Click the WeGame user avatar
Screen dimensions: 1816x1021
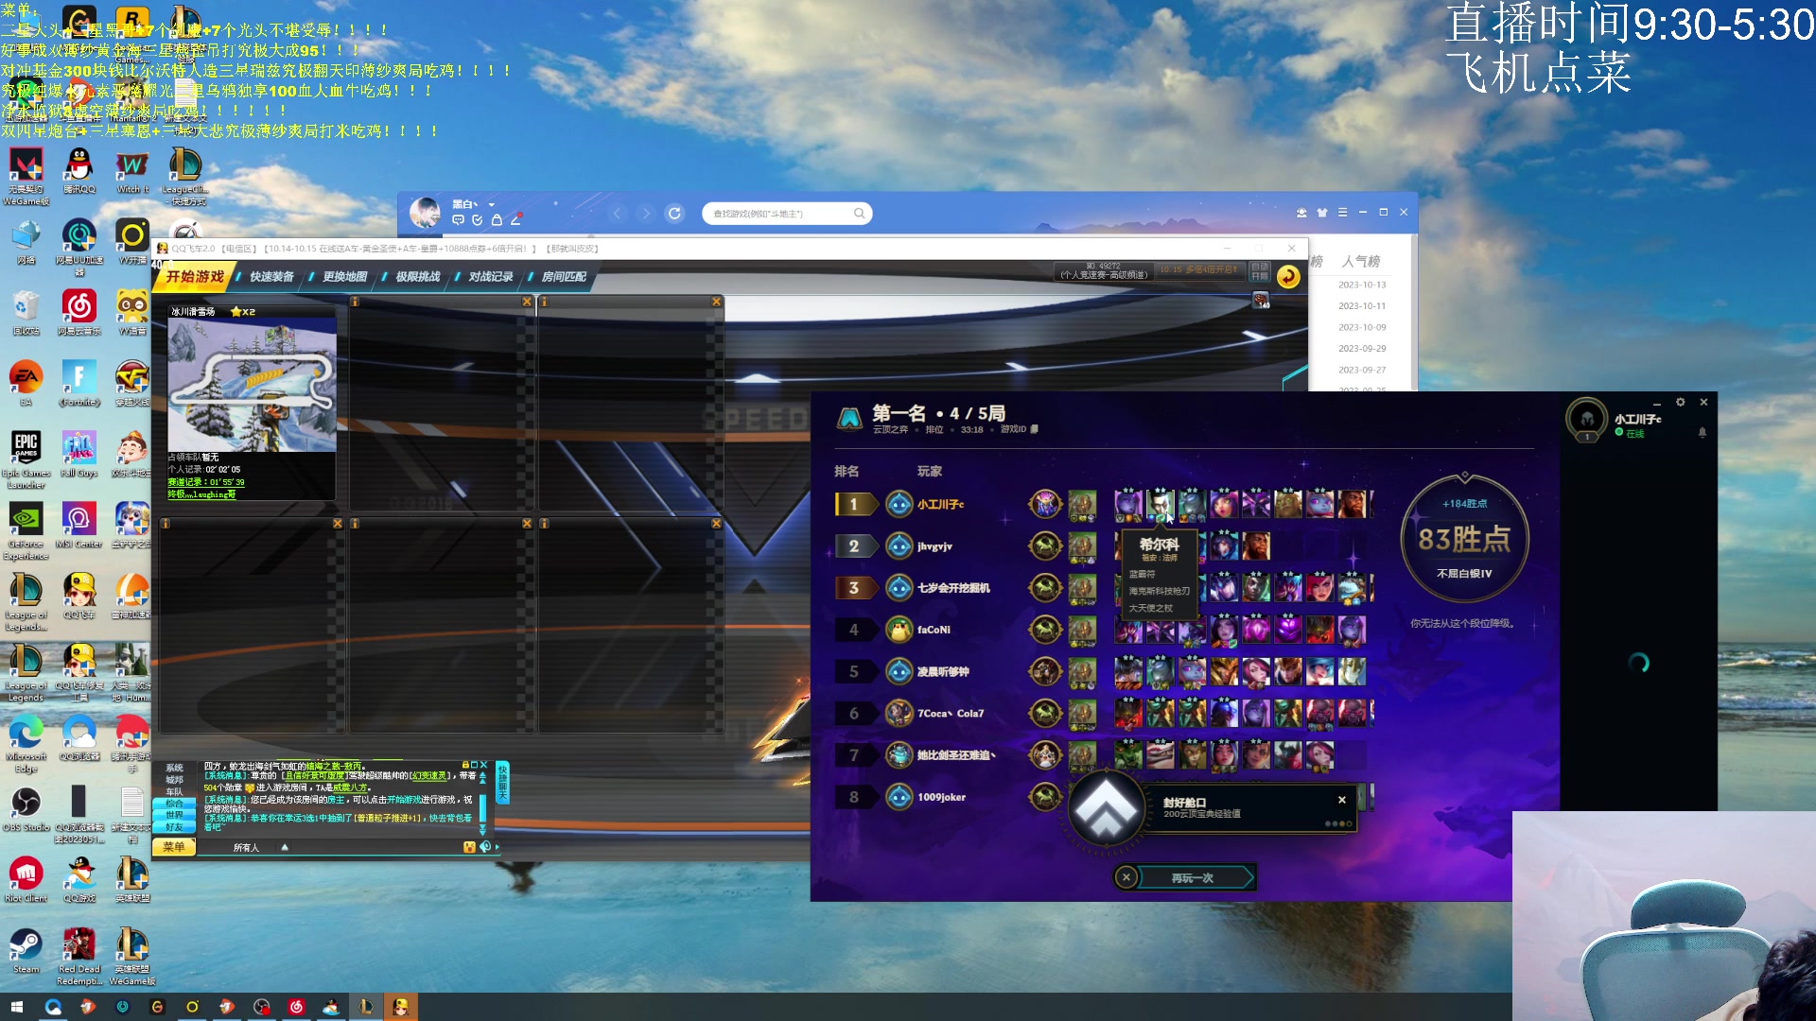425,213
